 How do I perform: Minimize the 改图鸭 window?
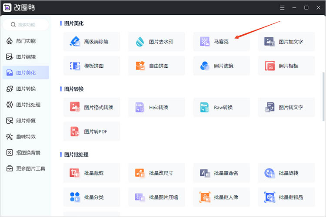[294, 8]
